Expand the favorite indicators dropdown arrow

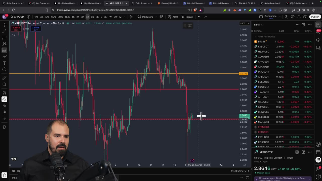(156, 17)
